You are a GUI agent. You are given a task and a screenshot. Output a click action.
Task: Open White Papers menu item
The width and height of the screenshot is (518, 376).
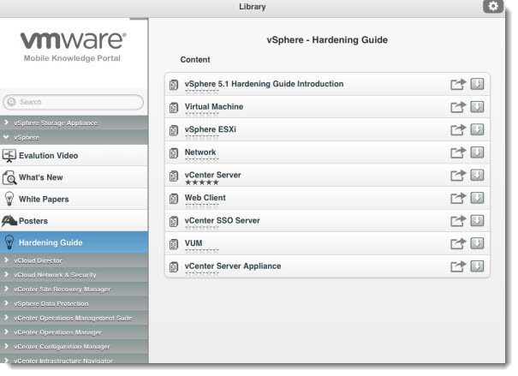(x=74, y=199)
